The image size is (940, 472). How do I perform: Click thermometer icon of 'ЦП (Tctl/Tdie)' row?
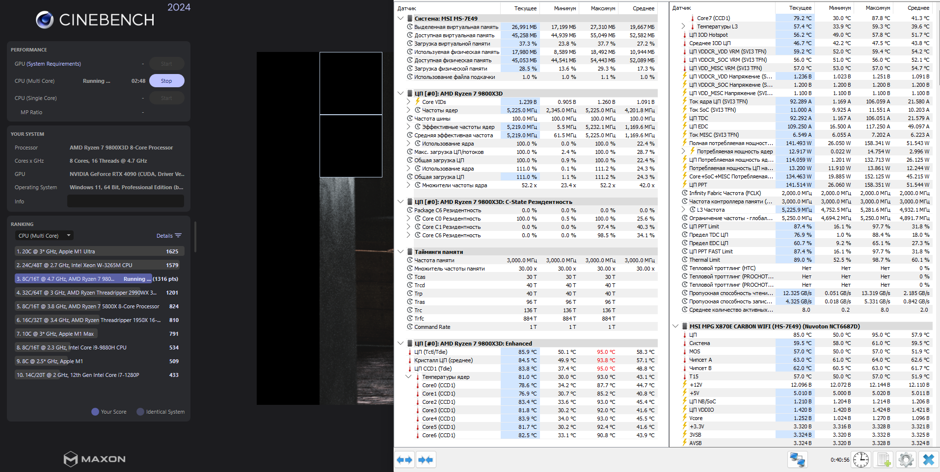pos(409,352)
